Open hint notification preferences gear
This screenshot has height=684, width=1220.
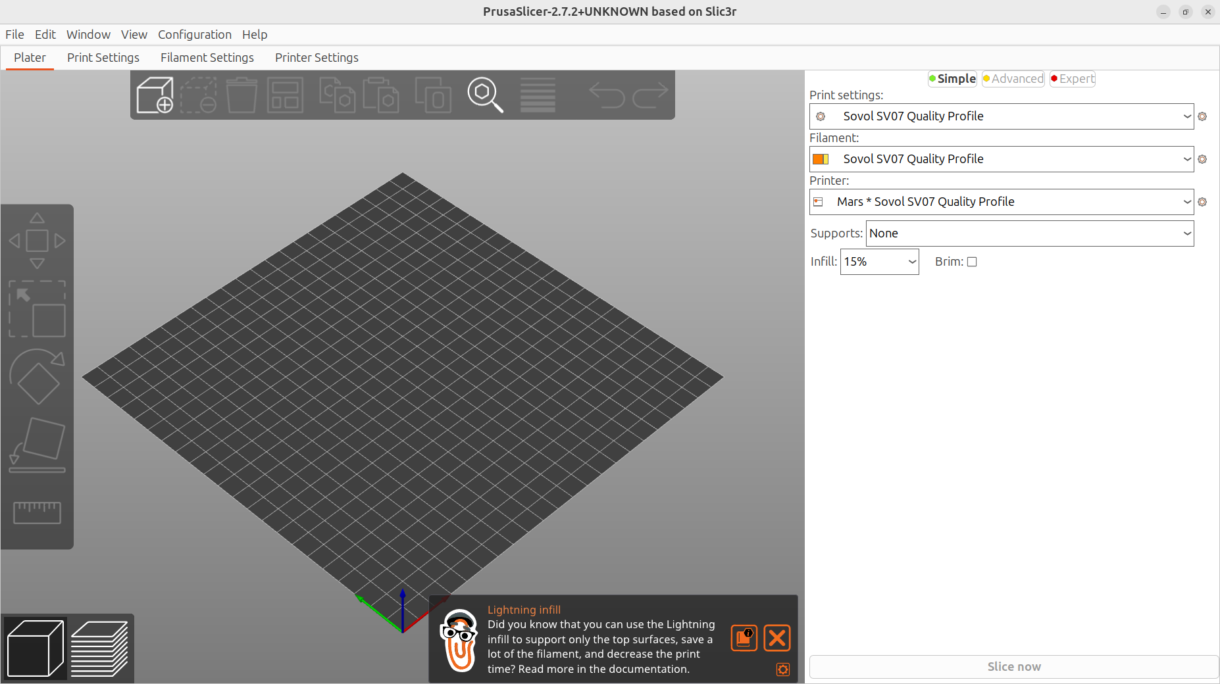(783, 670)
